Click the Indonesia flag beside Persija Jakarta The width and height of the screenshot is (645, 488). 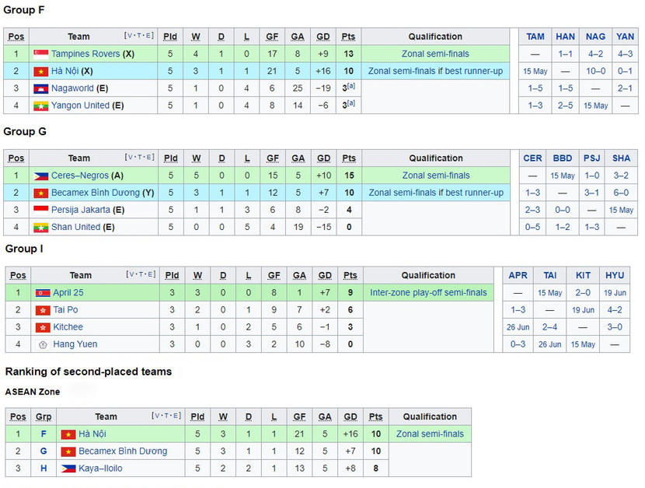coord(40,210)
